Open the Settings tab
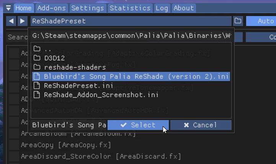Screen dimensions: 276x164 point(88,8)
